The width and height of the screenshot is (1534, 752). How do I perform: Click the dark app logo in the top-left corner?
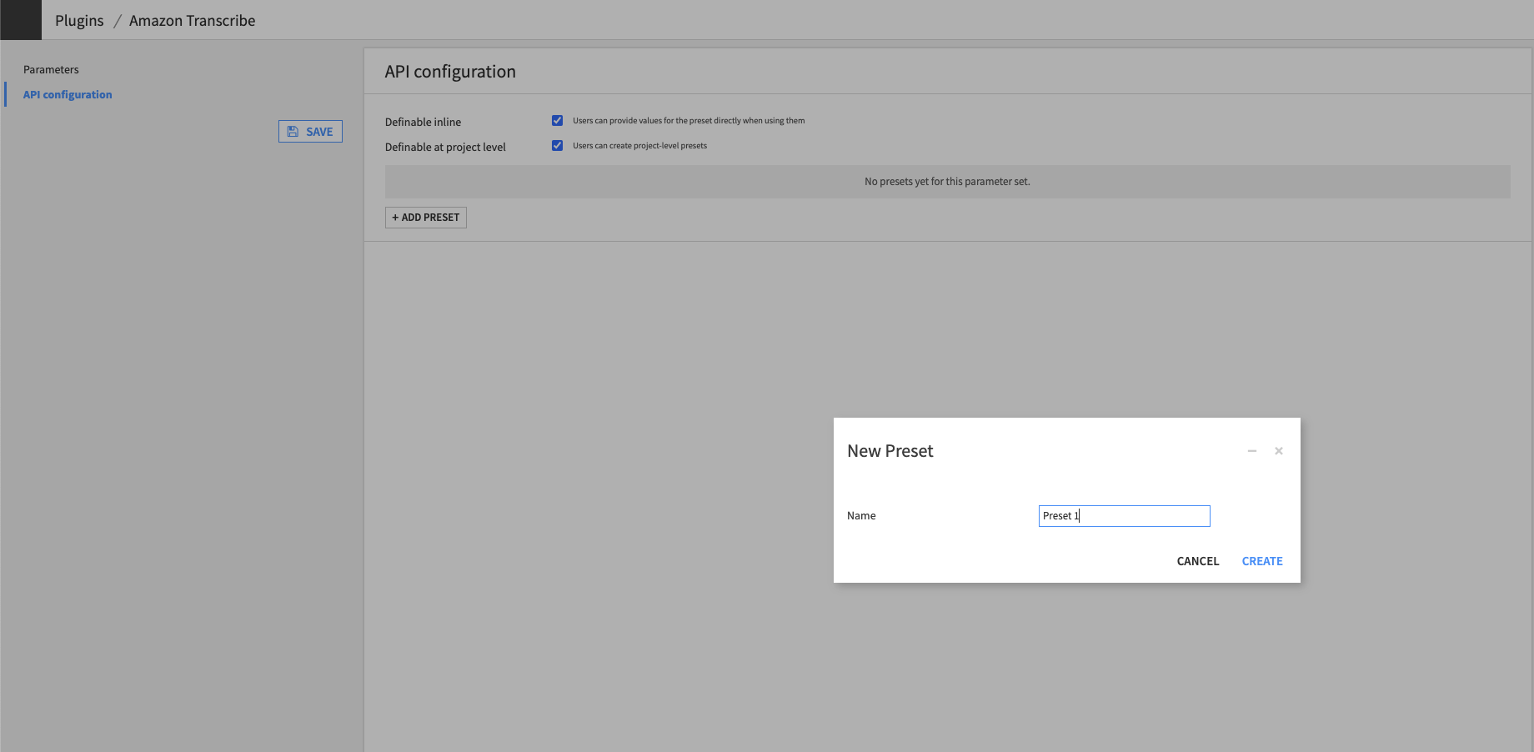pyautogui.click(x=20, y=19)
